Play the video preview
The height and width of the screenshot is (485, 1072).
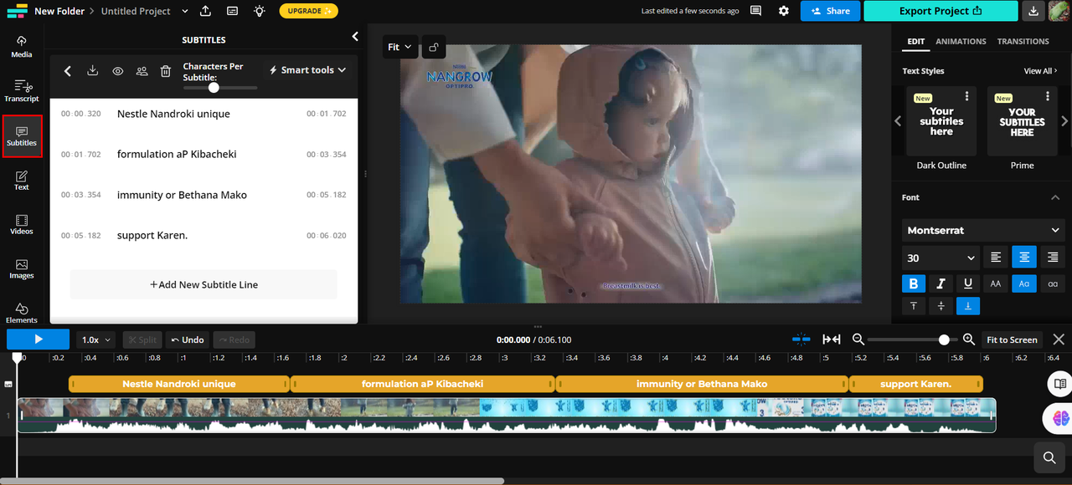pos(38,339)
